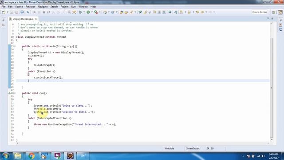The height and width of the screenshot is (160, 284).
Task: Click the line 'catch (InterruptedException e)'
Action: tap(50, 118)
